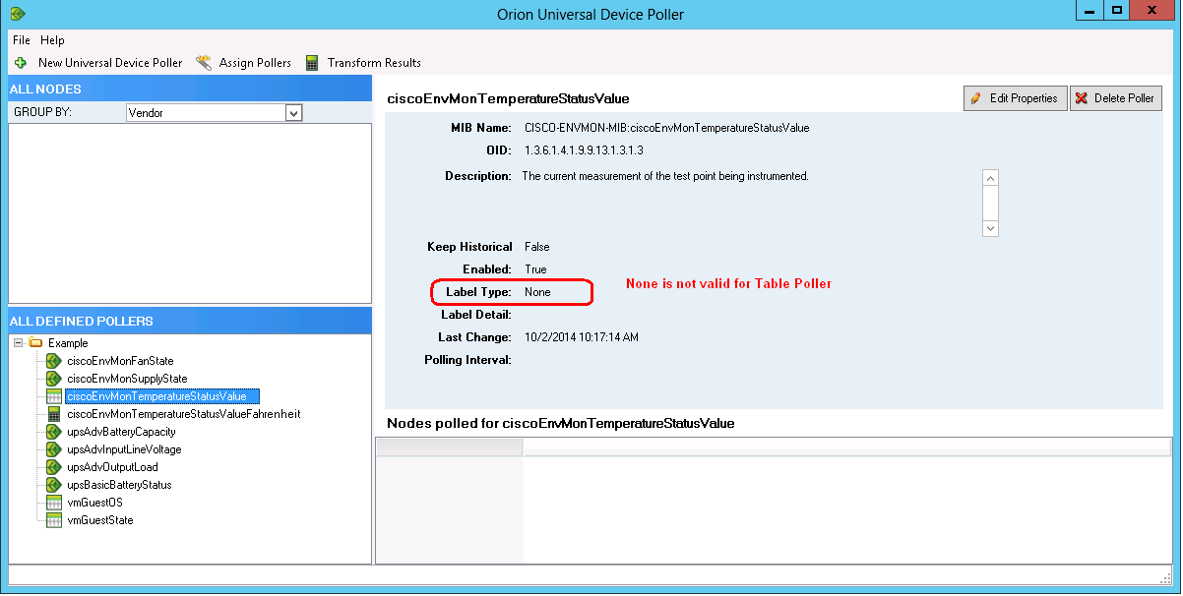The image size is (1183, 596).
Task: Open the Help menu
Action: click(x=53, y=40)
